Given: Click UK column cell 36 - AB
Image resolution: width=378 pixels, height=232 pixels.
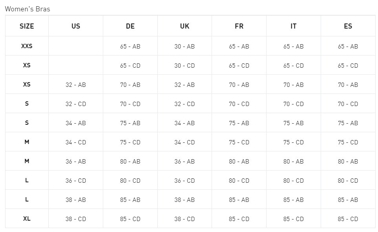Looking at the screenshot, I should 184,161.
